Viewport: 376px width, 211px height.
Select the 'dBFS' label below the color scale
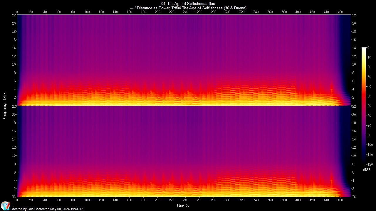point(367,170)
